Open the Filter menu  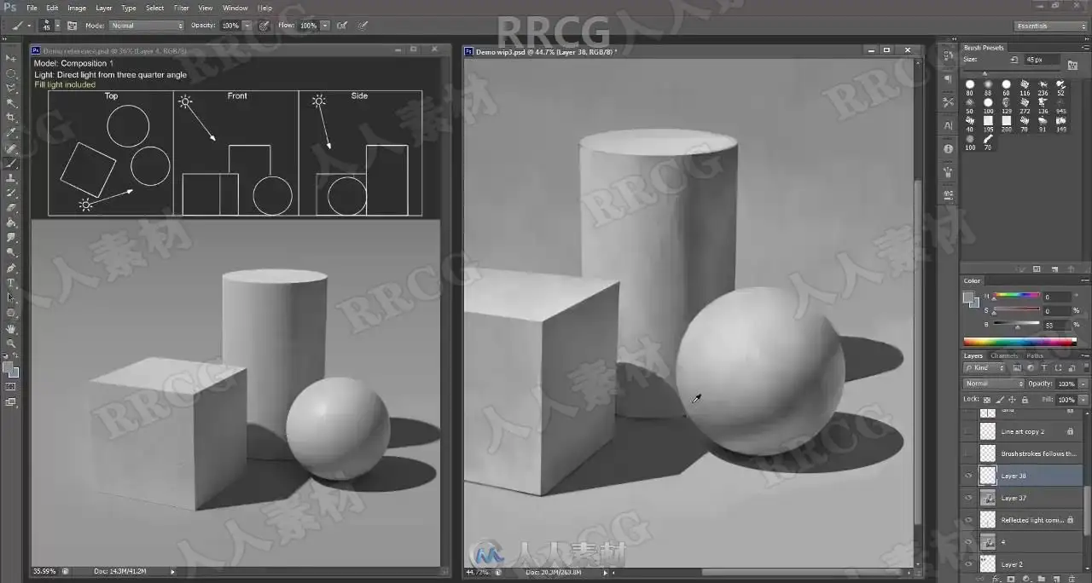[x=182, y=8]
